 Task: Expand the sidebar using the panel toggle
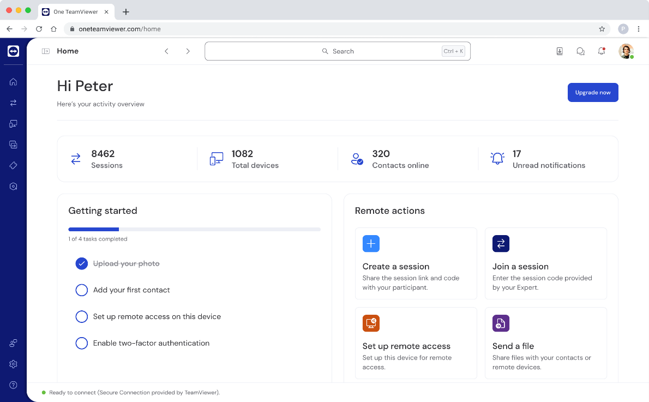45,51
